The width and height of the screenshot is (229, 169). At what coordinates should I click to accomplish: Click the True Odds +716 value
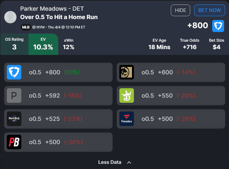(190, 47)
